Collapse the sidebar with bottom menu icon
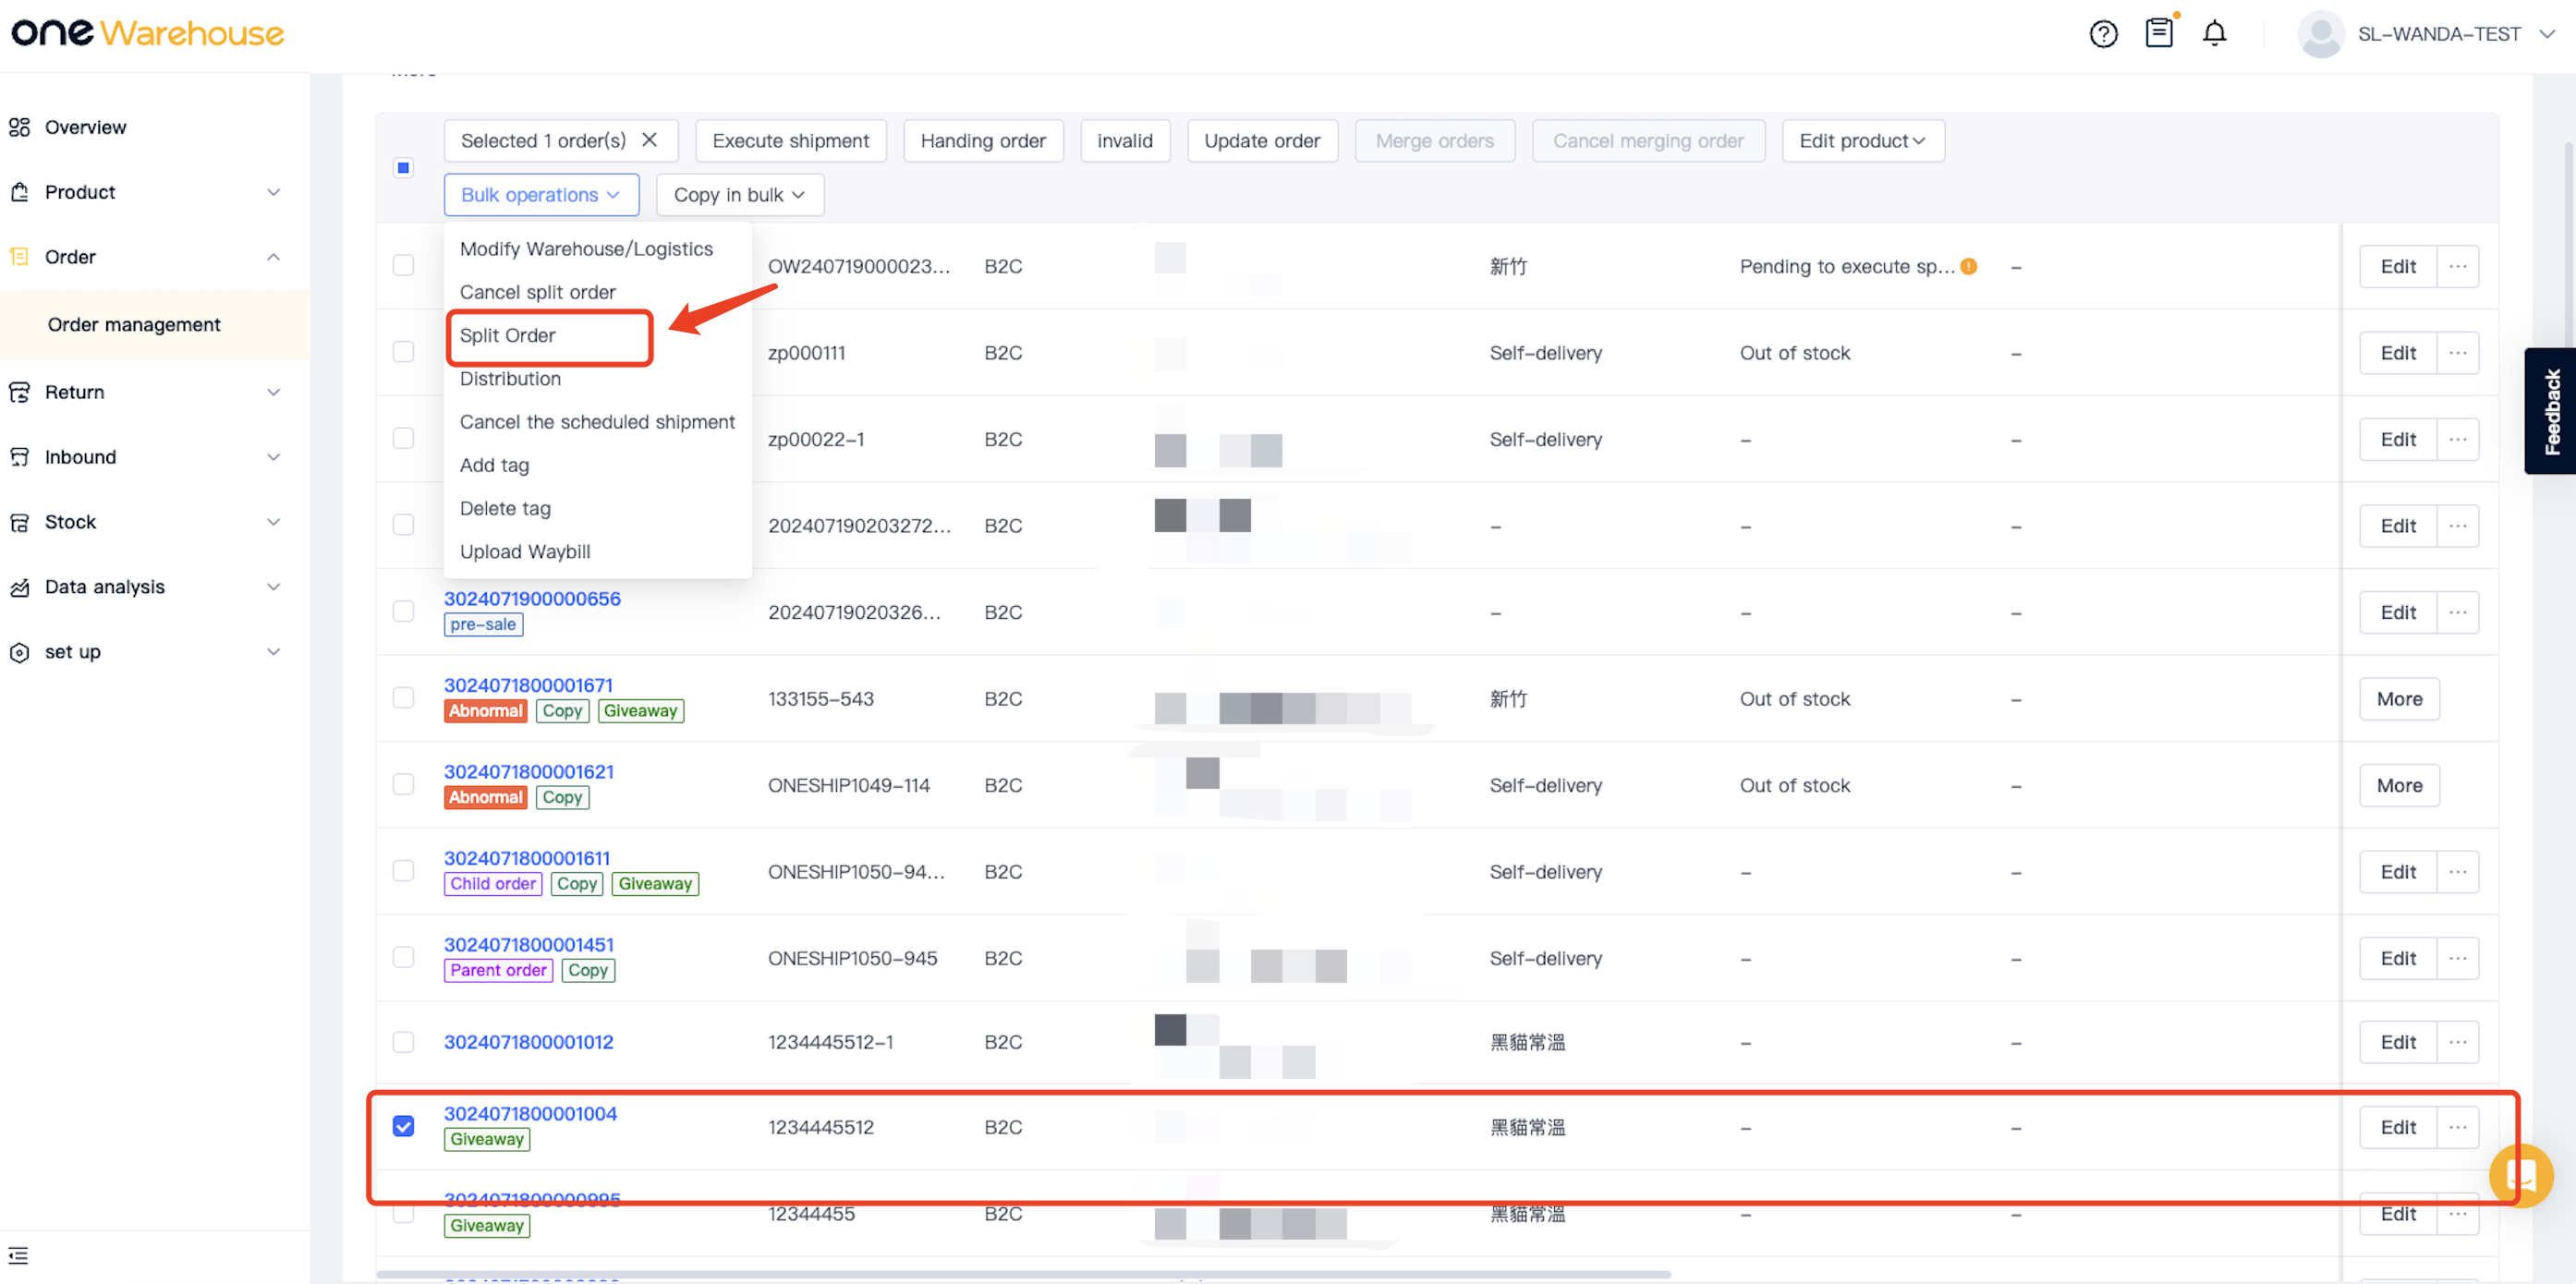Image resolution: width=2576 pixels, height=1284 pixels. (18, 1256)
